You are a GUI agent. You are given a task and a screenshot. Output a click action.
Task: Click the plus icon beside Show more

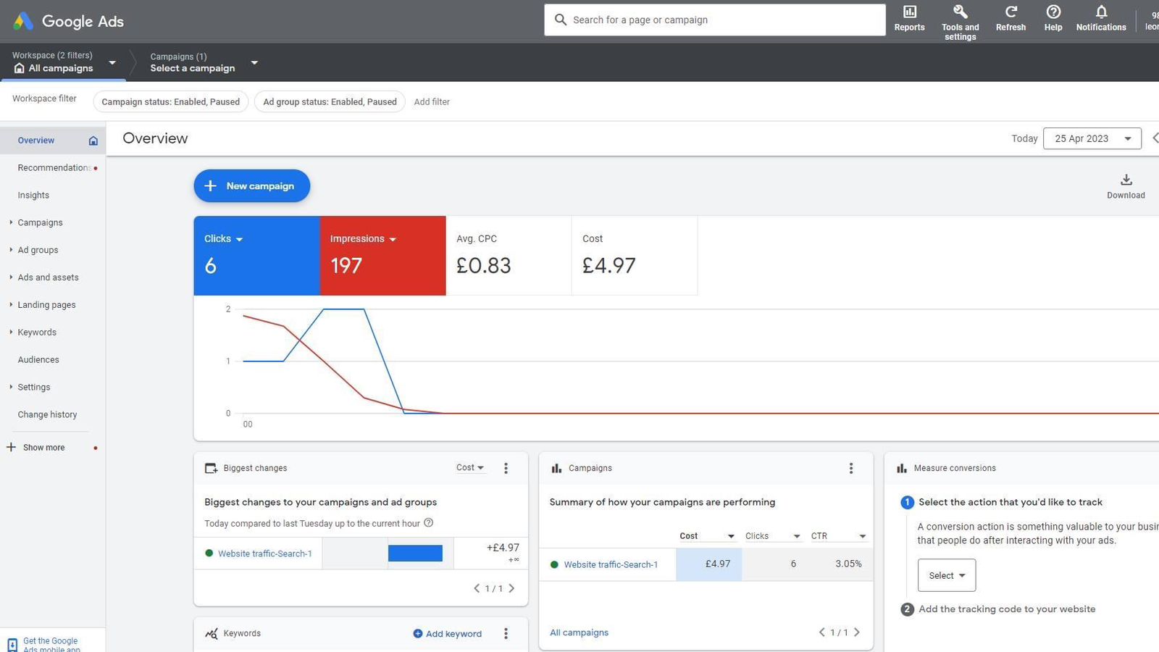pyautogui.click(x=11, y=447)
